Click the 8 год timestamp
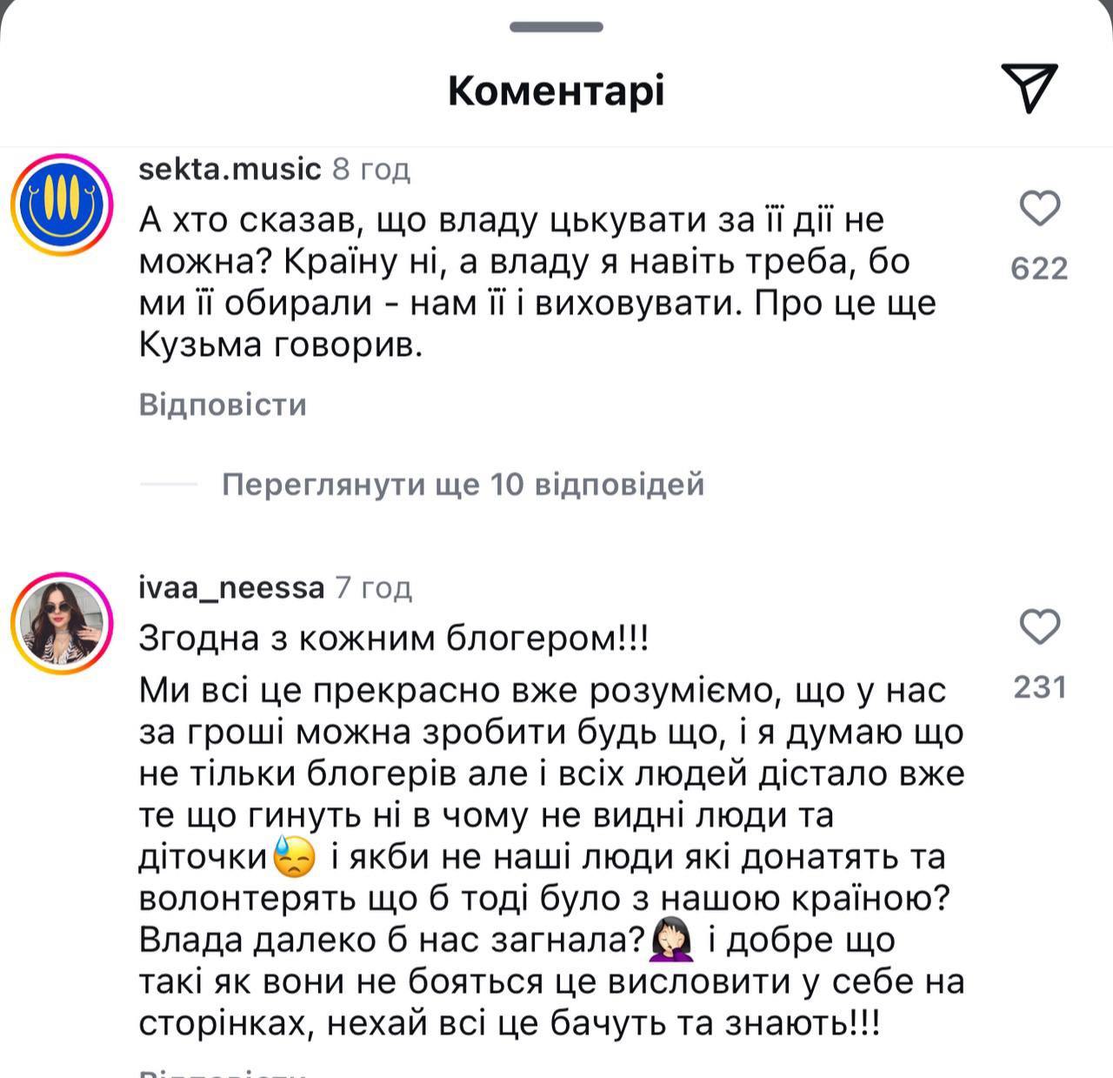1113x1078 pixels. pyautogui.click(x=371, y=168)
